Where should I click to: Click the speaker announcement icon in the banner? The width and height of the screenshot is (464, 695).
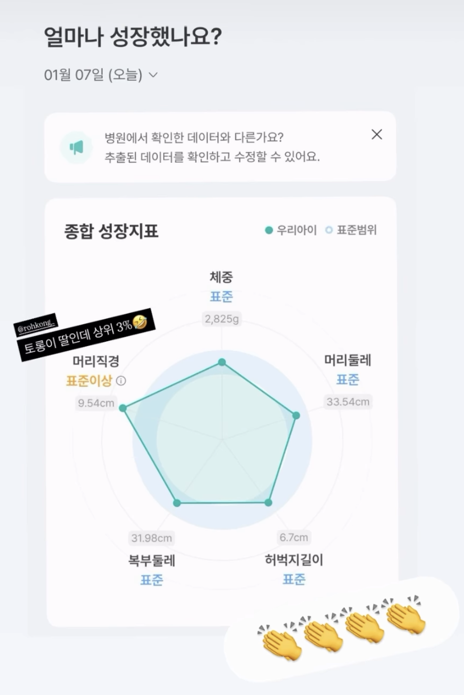click(x=77, y=148)
